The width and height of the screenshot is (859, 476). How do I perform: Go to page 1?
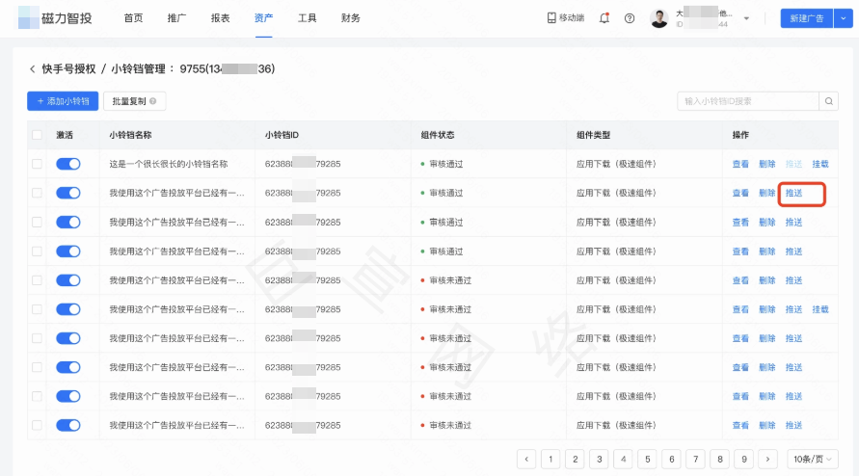click(x=550, y=459)
